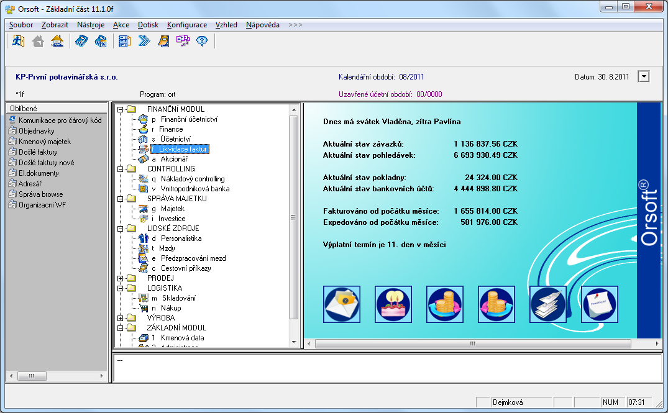
Task: Click the dashboard horizontal scrollbar
Action: 472,343
